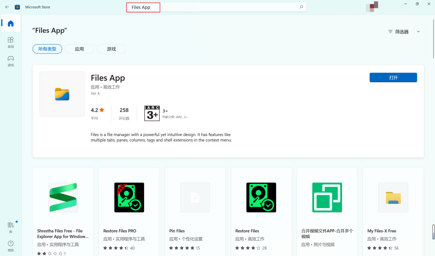Open Shrestha Files Free app icon
This screenshot has width=435, height=256.
[63, 198]
